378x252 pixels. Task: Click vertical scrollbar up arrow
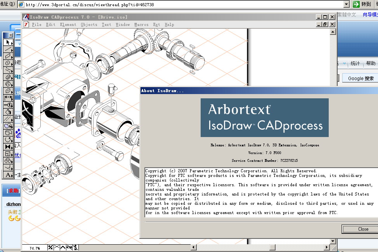coord(333,32)
